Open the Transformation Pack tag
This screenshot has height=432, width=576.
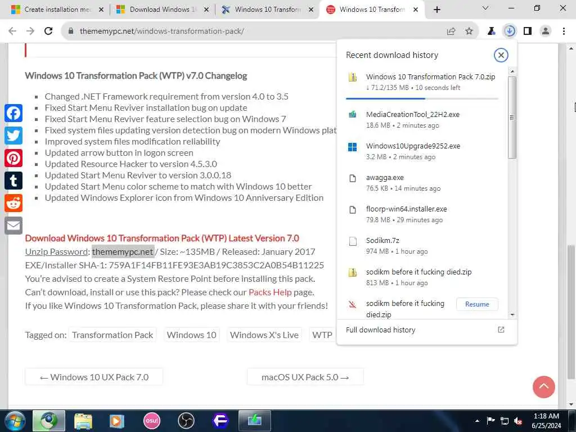tap(112, 335)
